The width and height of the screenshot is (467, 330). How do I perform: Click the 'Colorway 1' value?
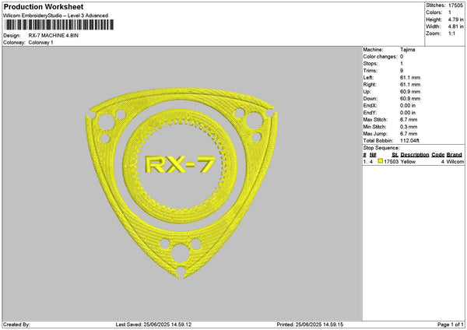click(x=40, y=43)
